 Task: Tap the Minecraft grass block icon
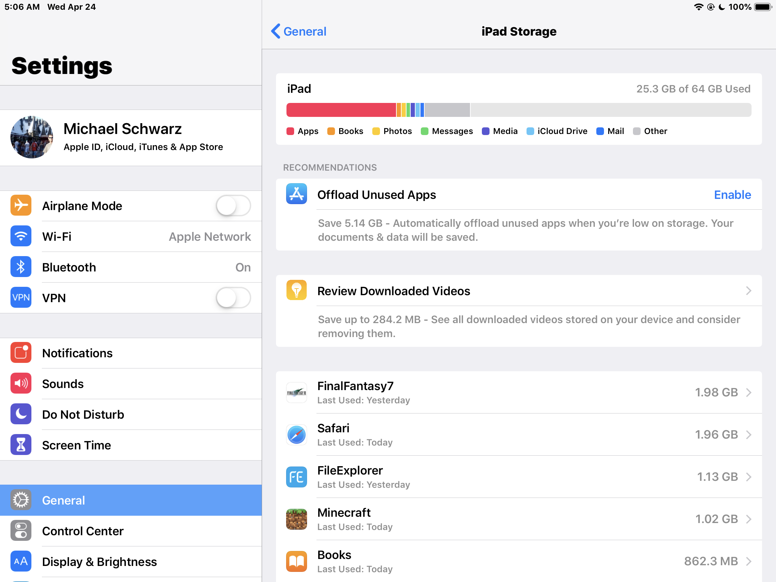click(297, 519)
